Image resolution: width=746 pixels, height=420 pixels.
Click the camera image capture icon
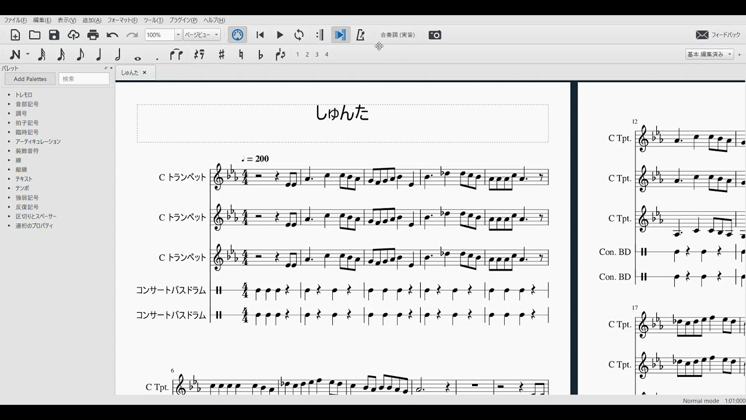click(435, 35)
